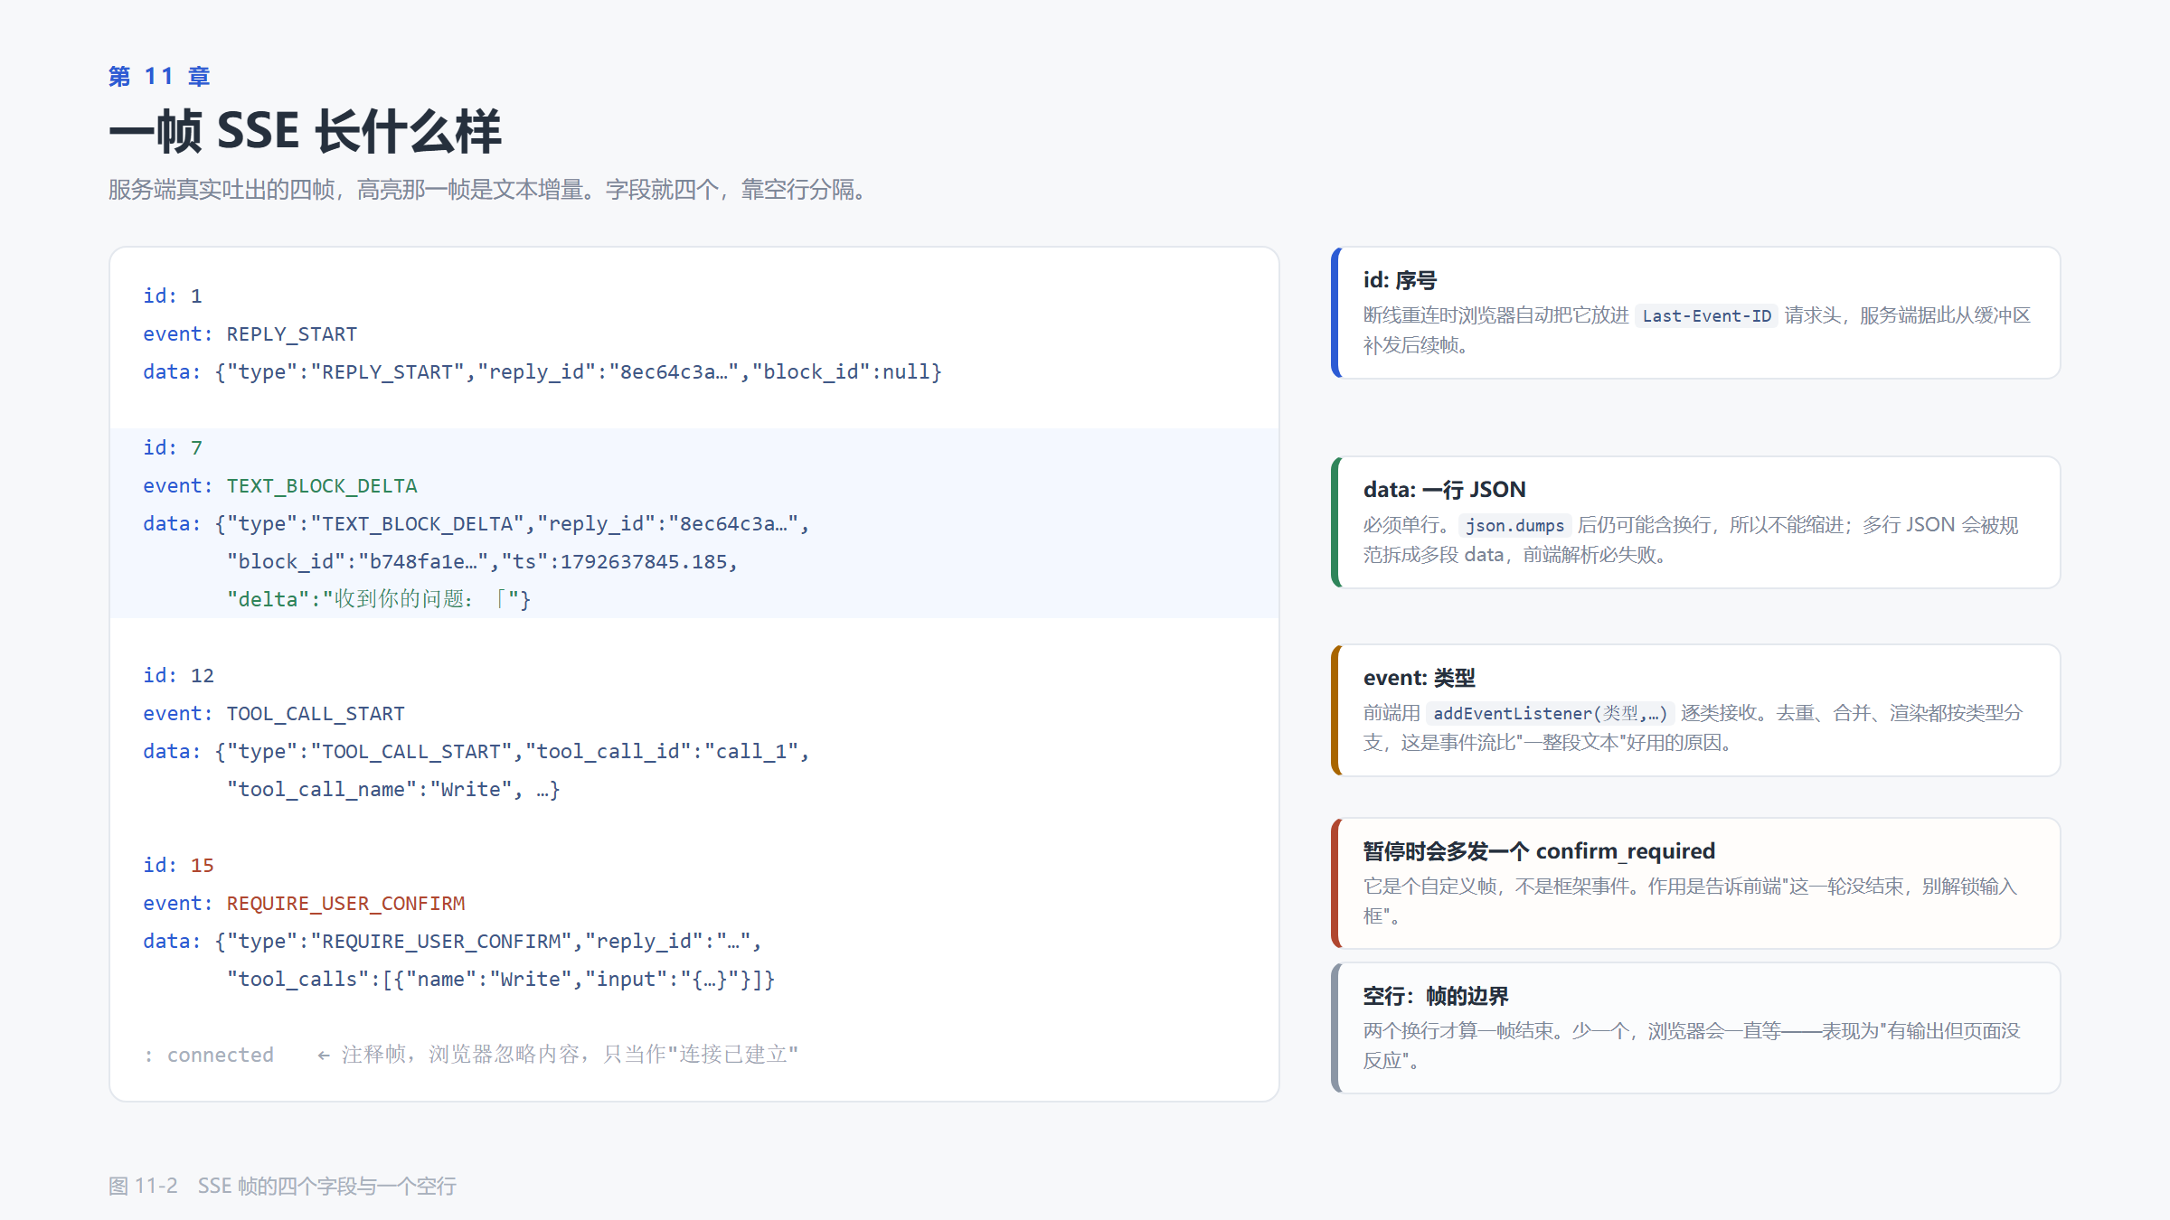2170x1220 pixels.
Task: Click the text "补发后续帧。"
Action: [x=1420, y=345]
